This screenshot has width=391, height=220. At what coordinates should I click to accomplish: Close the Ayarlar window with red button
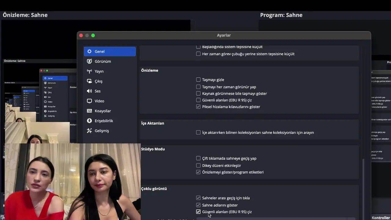(81, 35)
